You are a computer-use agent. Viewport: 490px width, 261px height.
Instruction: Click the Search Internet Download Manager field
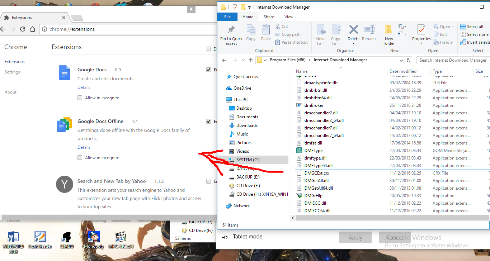453,60
